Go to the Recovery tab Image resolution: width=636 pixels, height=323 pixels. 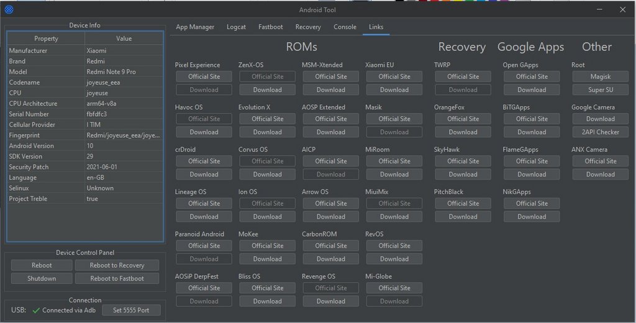pyautogui.click(x=308, y=27)
